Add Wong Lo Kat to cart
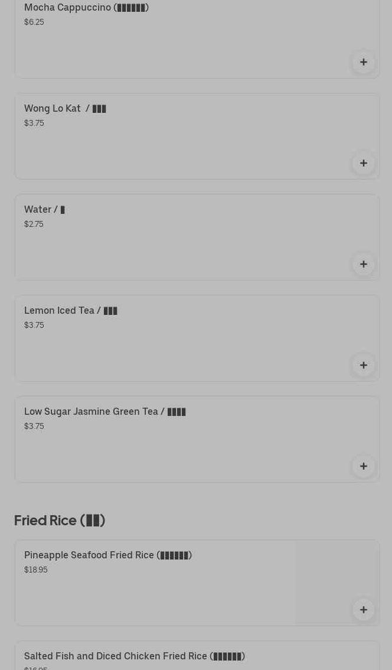Screen dimensions: 392x670 [x=364, y=163]
